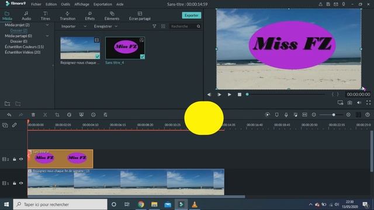The image size is (374, 210).
Task: Hide track 1 with eye icon
Action: 21,183
